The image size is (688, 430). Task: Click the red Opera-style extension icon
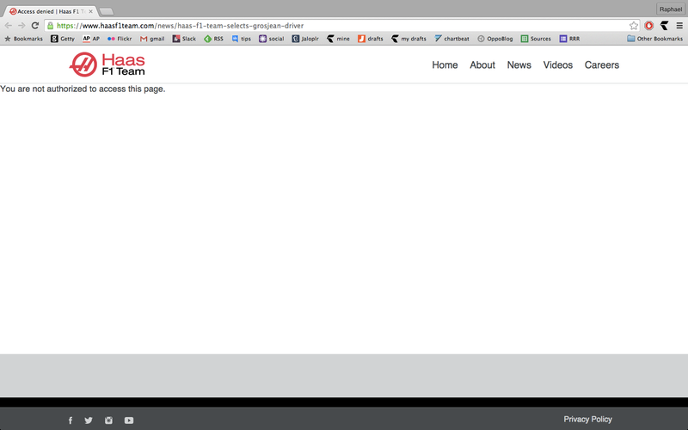pos(649,26)
